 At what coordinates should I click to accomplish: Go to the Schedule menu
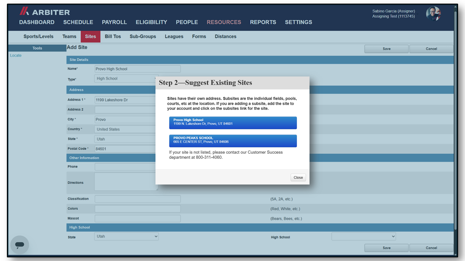(78, 22)
